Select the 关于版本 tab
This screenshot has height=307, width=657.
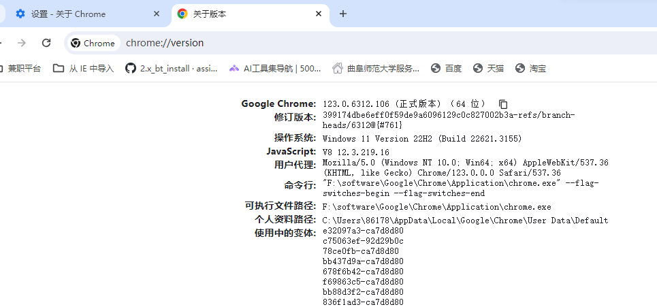click(x=251, y=14)
